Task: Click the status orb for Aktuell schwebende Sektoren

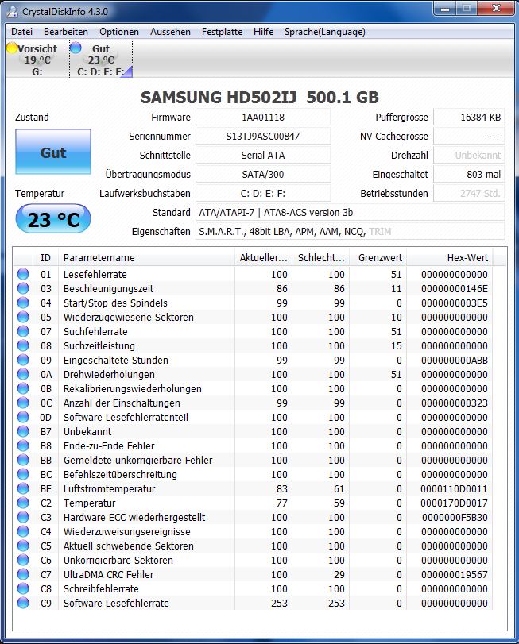Action: tap(23, 546)
